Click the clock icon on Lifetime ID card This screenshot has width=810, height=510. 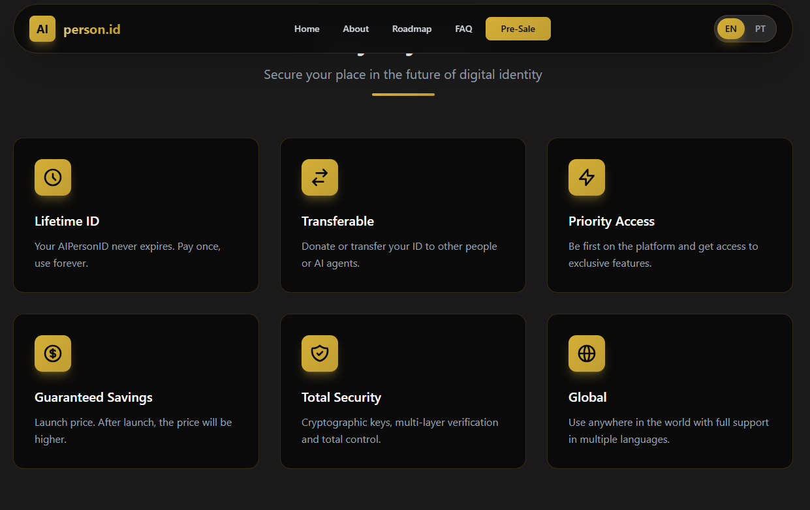(53, 177)
